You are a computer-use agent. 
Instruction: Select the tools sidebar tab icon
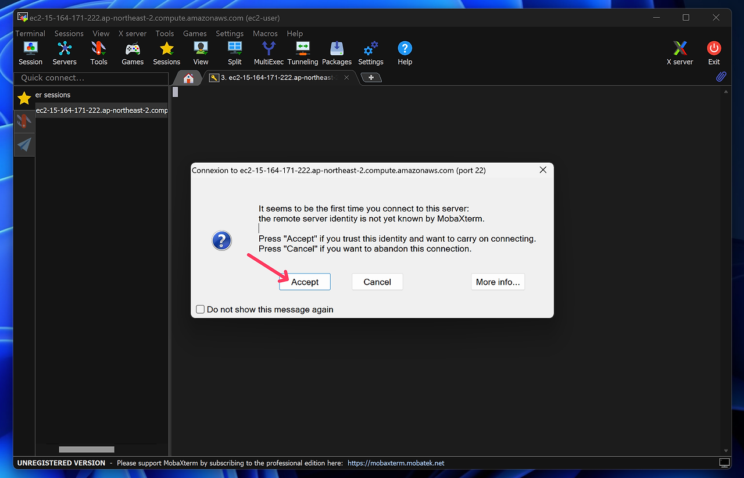pyautogui.click(x=24, y=121)
